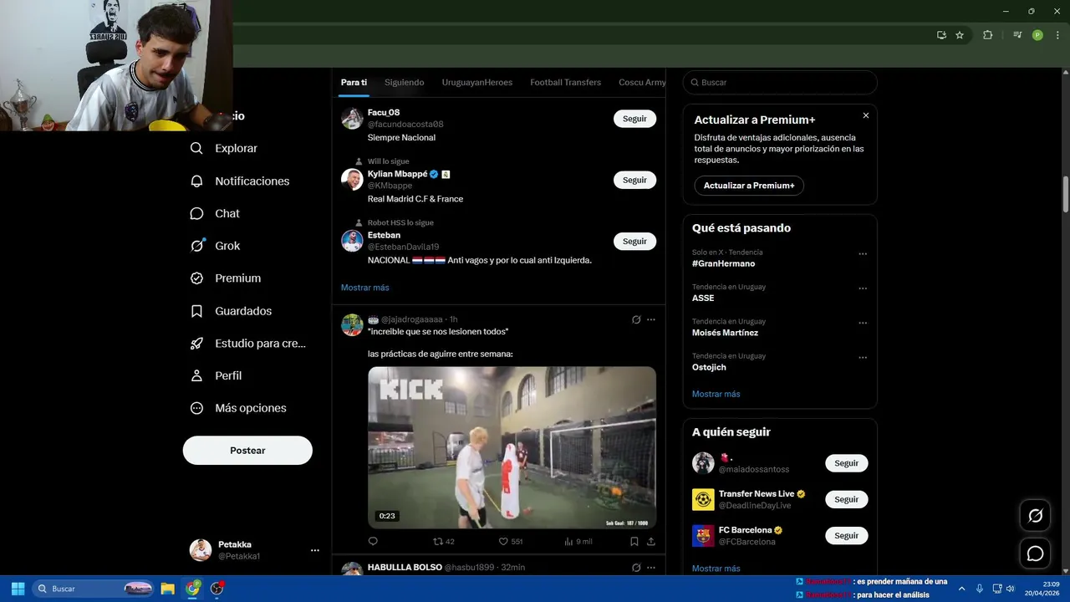This screenshot has height=602, width=1070.
Task: Switch to Para ti tab
Action: click(354, 83)
